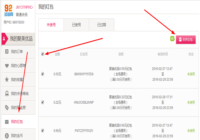Click the 红包号 column header

pos(84,54)
